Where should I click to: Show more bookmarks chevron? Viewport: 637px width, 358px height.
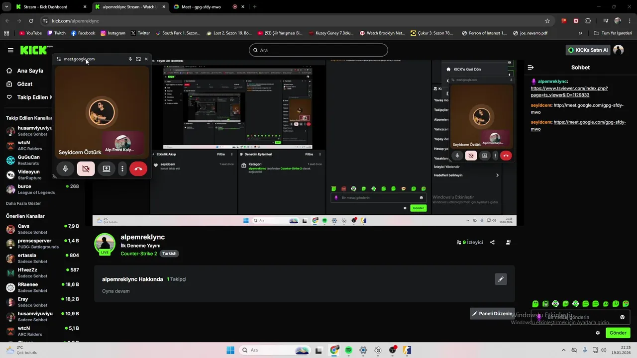tap(580, 33)
